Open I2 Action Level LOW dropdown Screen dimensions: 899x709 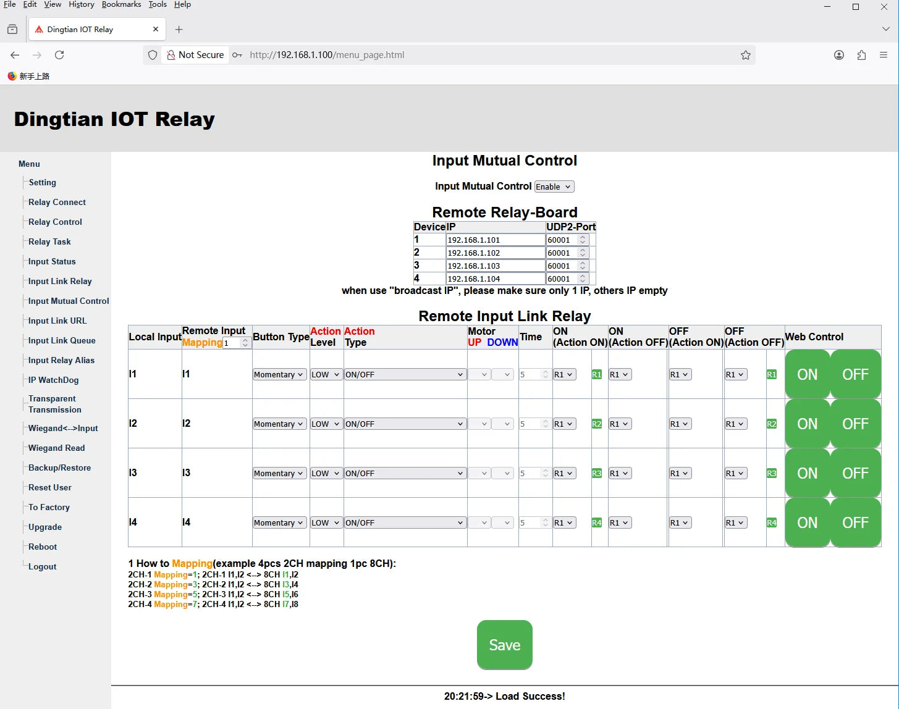click(326, 424)
